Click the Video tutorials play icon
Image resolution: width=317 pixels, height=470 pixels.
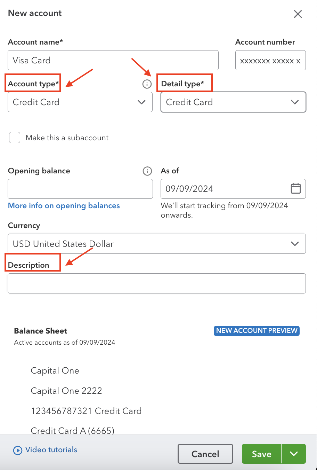17,450
